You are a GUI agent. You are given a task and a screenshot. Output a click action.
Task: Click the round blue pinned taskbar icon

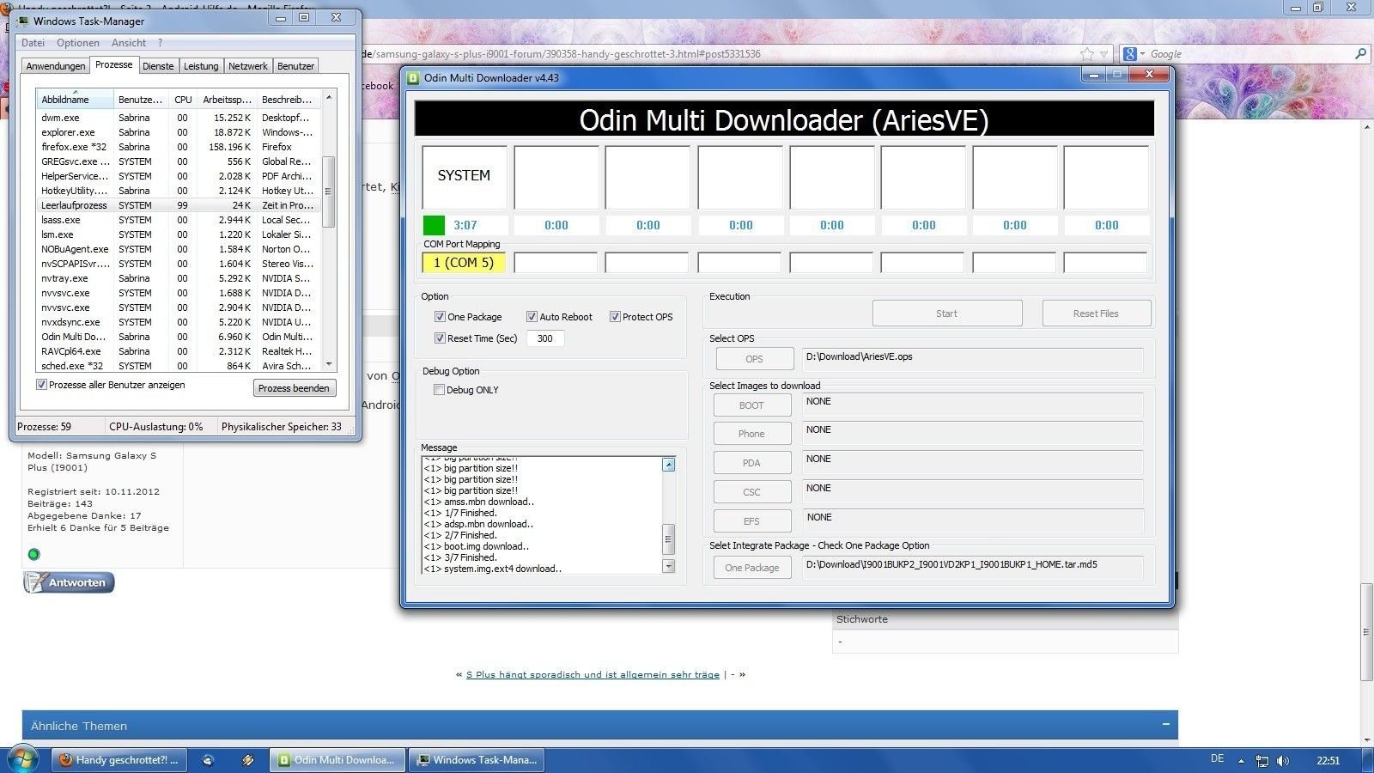click(x=208, y=760)
